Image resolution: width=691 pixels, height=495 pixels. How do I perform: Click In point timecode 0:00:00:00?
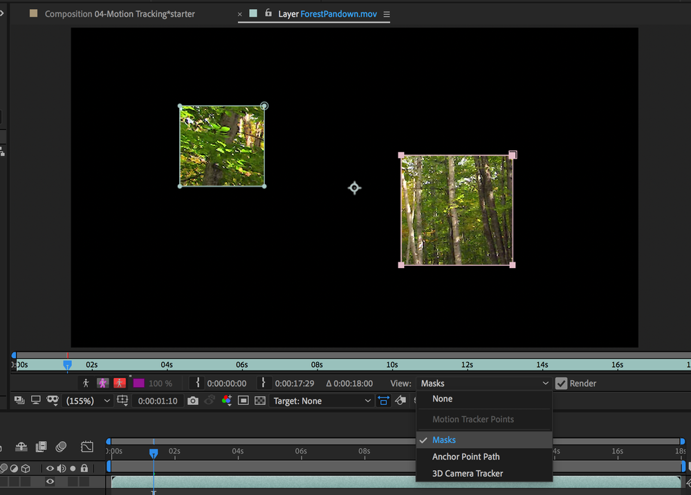pyautogui.click(x=226, y=384)
